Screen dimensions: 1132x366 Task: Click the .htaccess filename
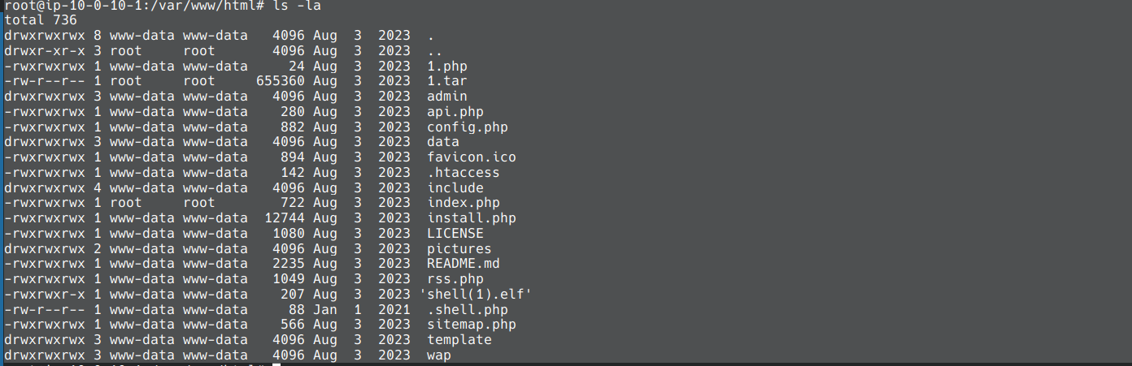[x=464, y=173]
